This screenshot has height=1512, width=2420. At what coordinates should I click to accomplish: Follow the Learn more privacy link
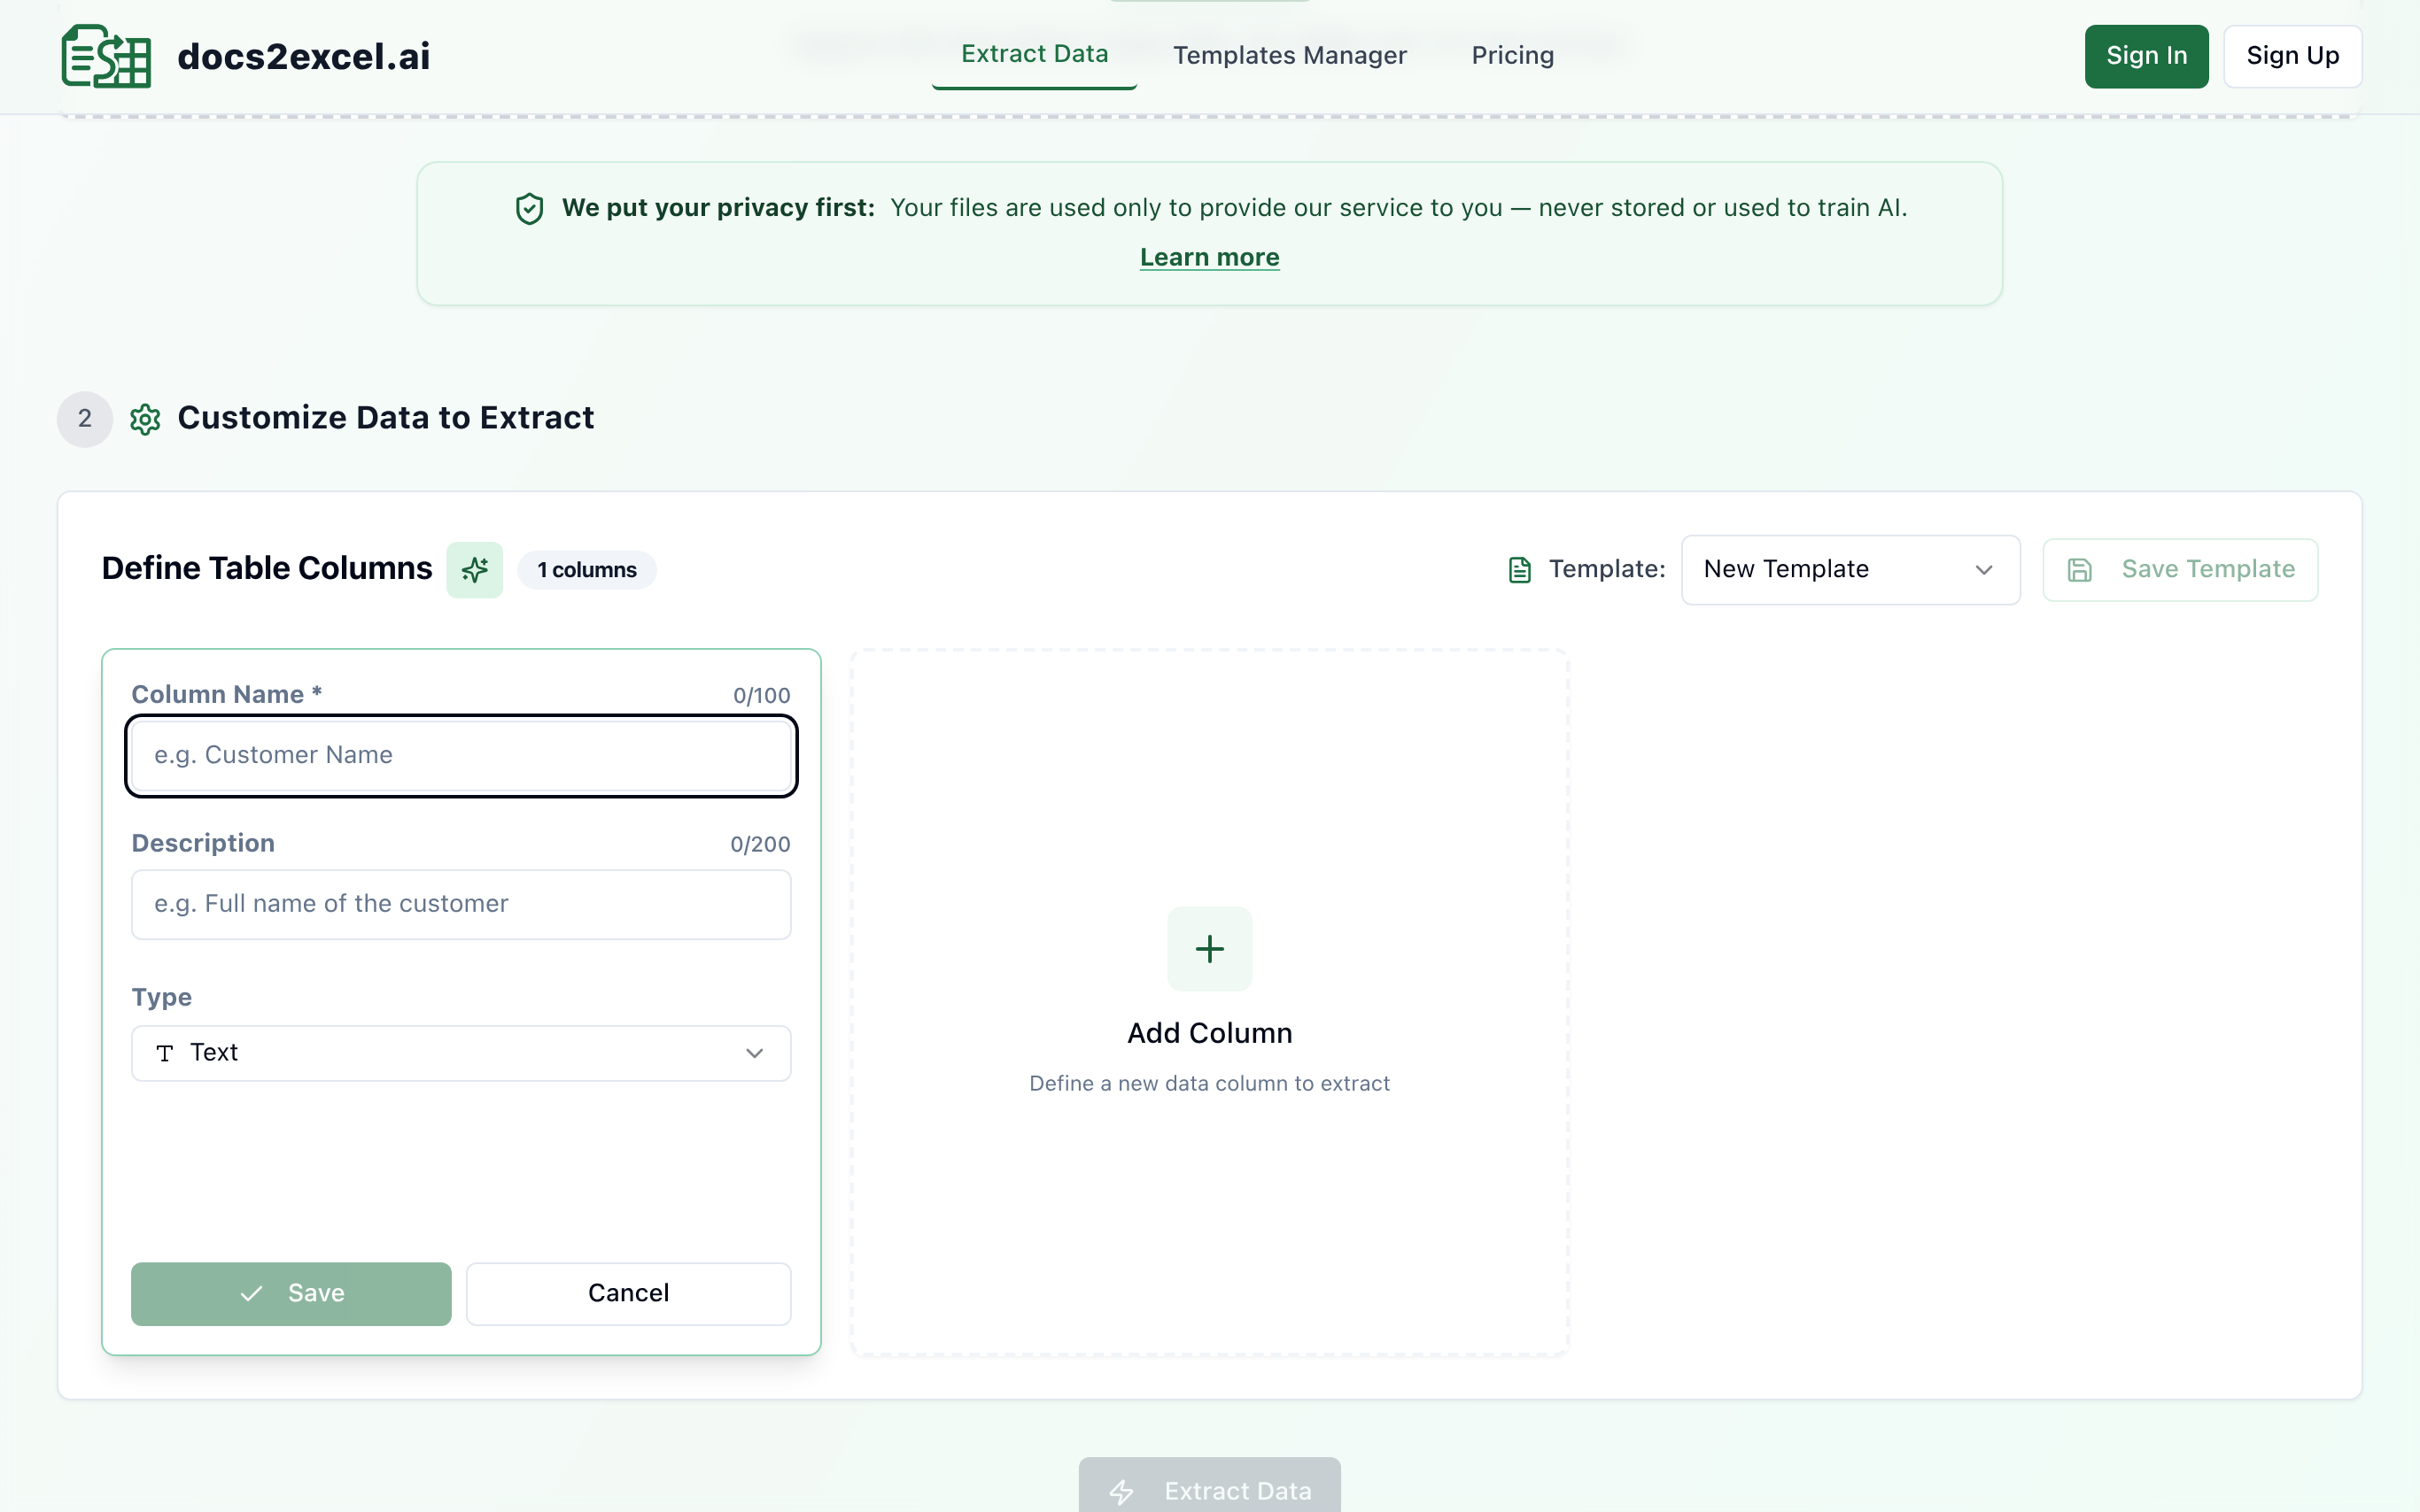pyautogui.click(x=1208, y=257)
